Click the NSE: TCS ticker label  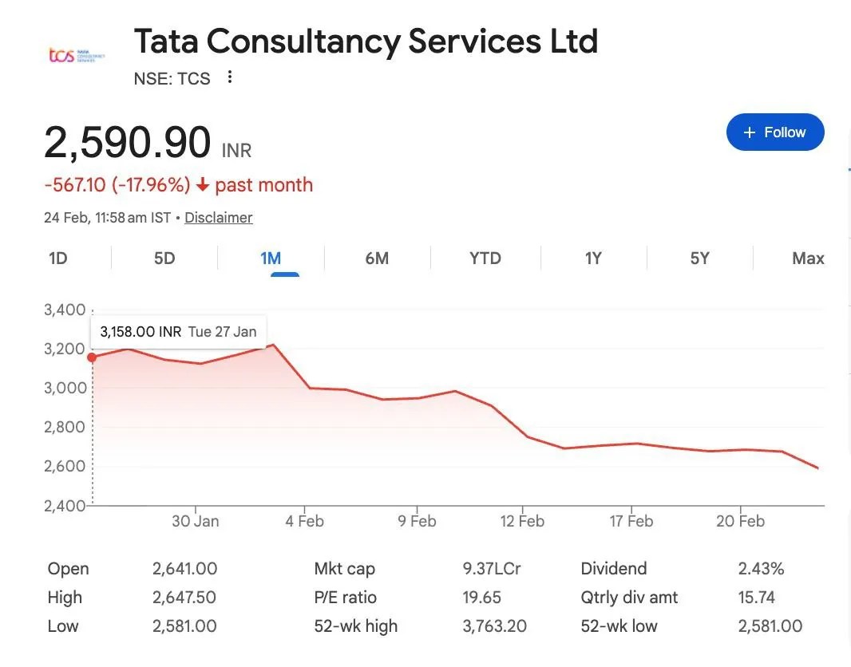171,78
